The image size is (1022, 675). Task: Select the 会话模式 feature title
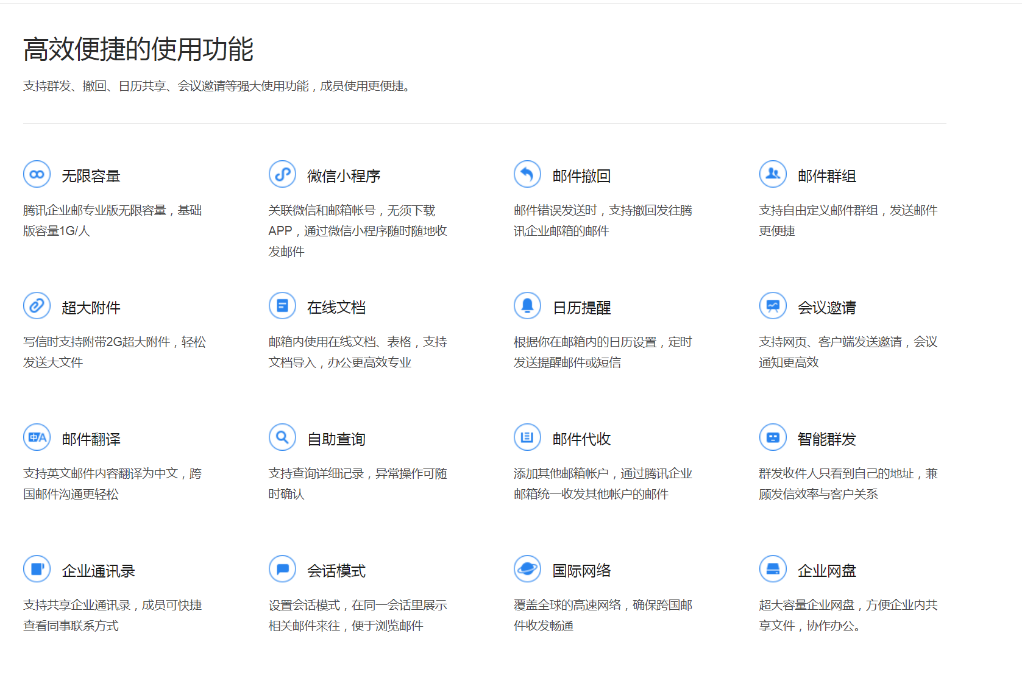point(336,571)
